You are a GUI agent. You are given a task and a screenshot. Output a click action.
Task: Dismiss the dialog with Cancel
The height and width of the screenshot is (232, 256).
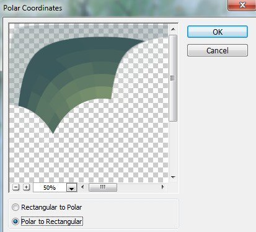click(x=218, y=50)
